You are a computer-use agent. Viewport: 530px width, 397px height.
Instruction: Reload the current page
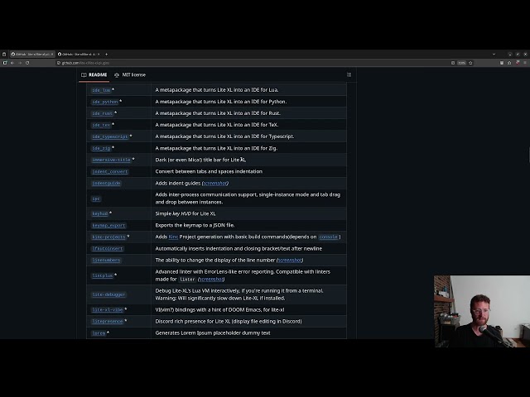pyautogui.click(x=27, y=63)
